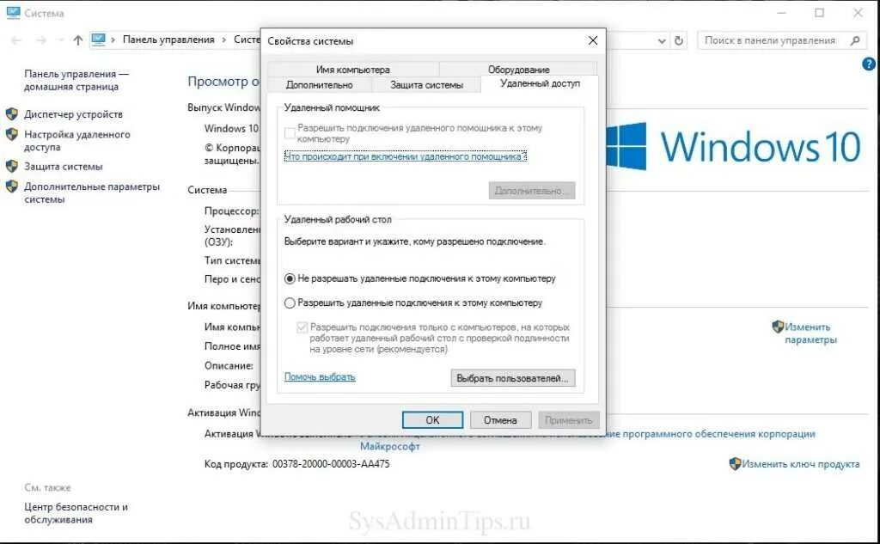The image size is (880, 544).
Task: Open the address bar history dropdown
Action: point(662,41)
